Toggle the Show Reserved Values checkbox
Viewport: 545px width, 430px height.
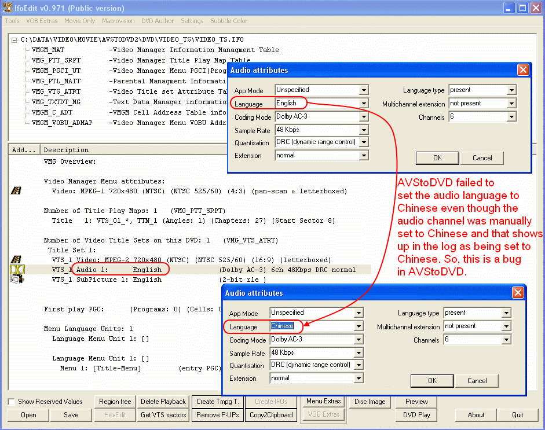[12, 402]
